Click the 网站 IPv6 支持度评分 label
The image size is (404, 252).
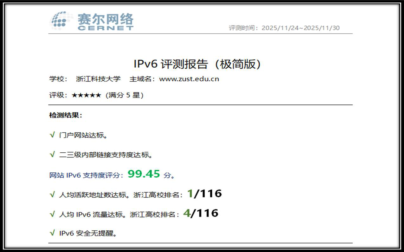(86, 175)
